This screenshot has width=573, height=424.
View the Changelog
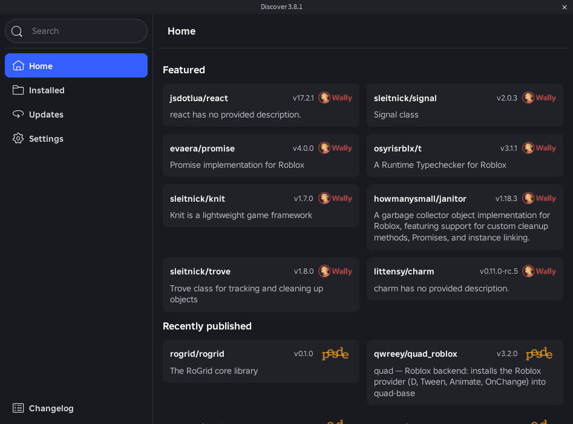(76, 408)
